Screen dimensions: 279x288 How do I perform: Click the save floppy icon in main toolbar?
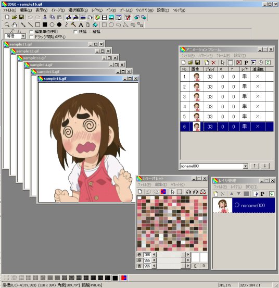pyautogui.click(x=21, y=17)
